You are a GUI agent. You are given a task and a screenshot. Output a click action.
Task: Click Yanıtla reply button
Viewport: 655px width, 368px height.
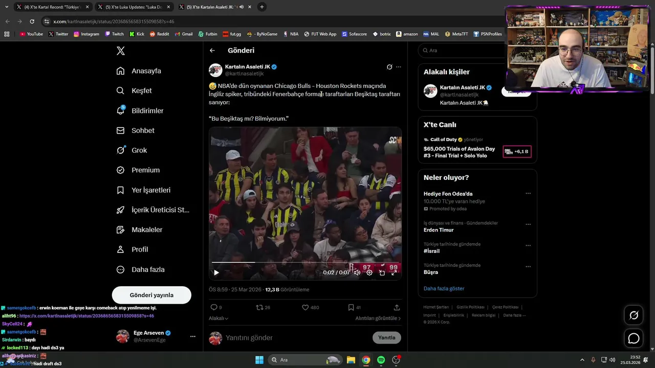pos(387,338)
